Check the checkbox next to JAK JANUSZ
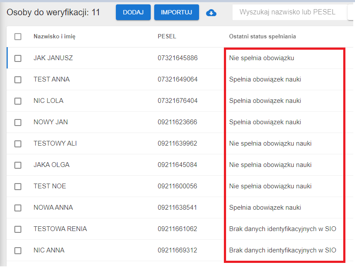Image resolution: width=355 pixels, height=269 pixels. [18, 58]
